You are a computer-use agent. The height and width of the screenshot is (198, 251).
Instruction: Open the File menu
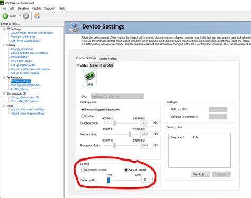tap(4, 8)
